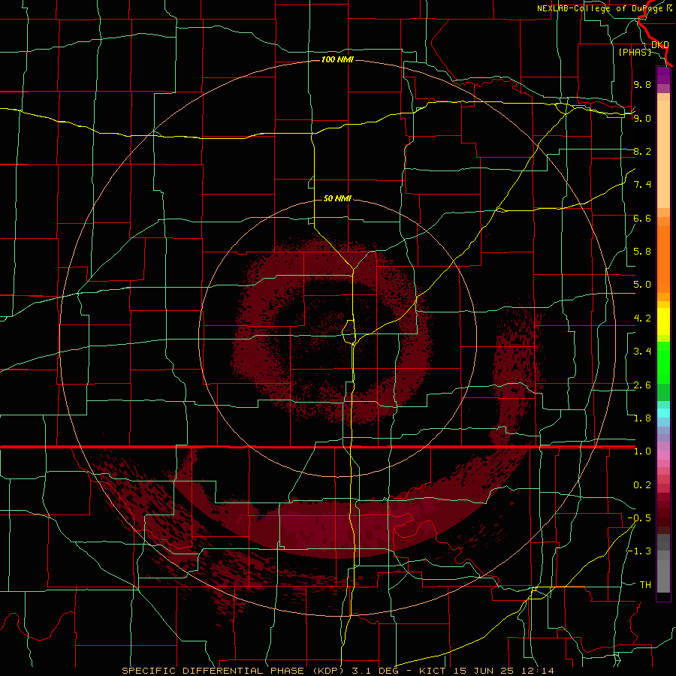Click the cyan band of the color bar
This screenshot has height=676, width=676.
663,412
